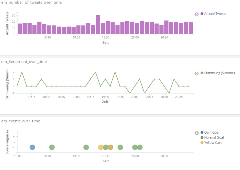The width and height of the screenshot is (240, 170).
Task: Click the last green goal event circle
Action: click(x=140, y=147)
